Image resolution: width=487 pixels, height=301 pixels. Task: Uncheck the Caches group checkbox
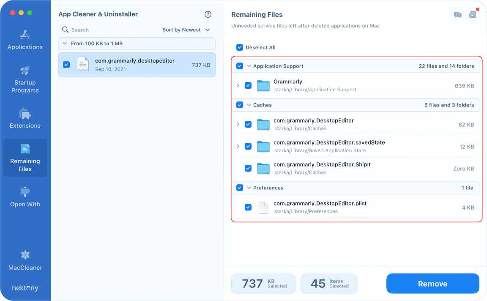tap(239, 105)
